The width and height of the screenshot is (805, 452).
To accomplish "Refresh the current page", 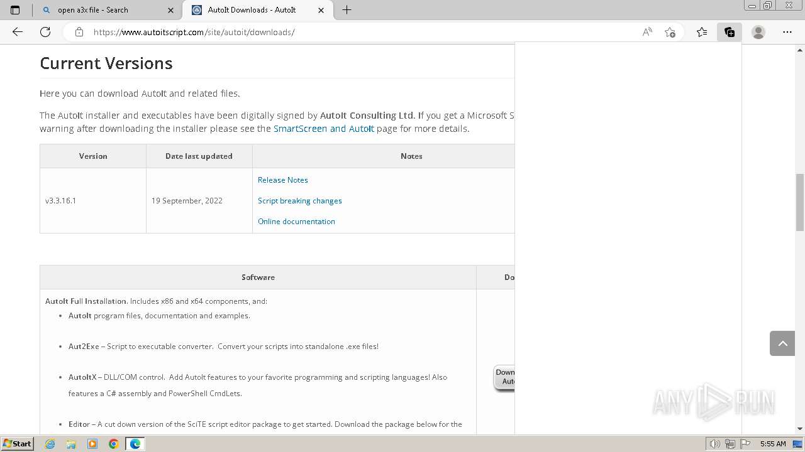I will tap(45, 32).
